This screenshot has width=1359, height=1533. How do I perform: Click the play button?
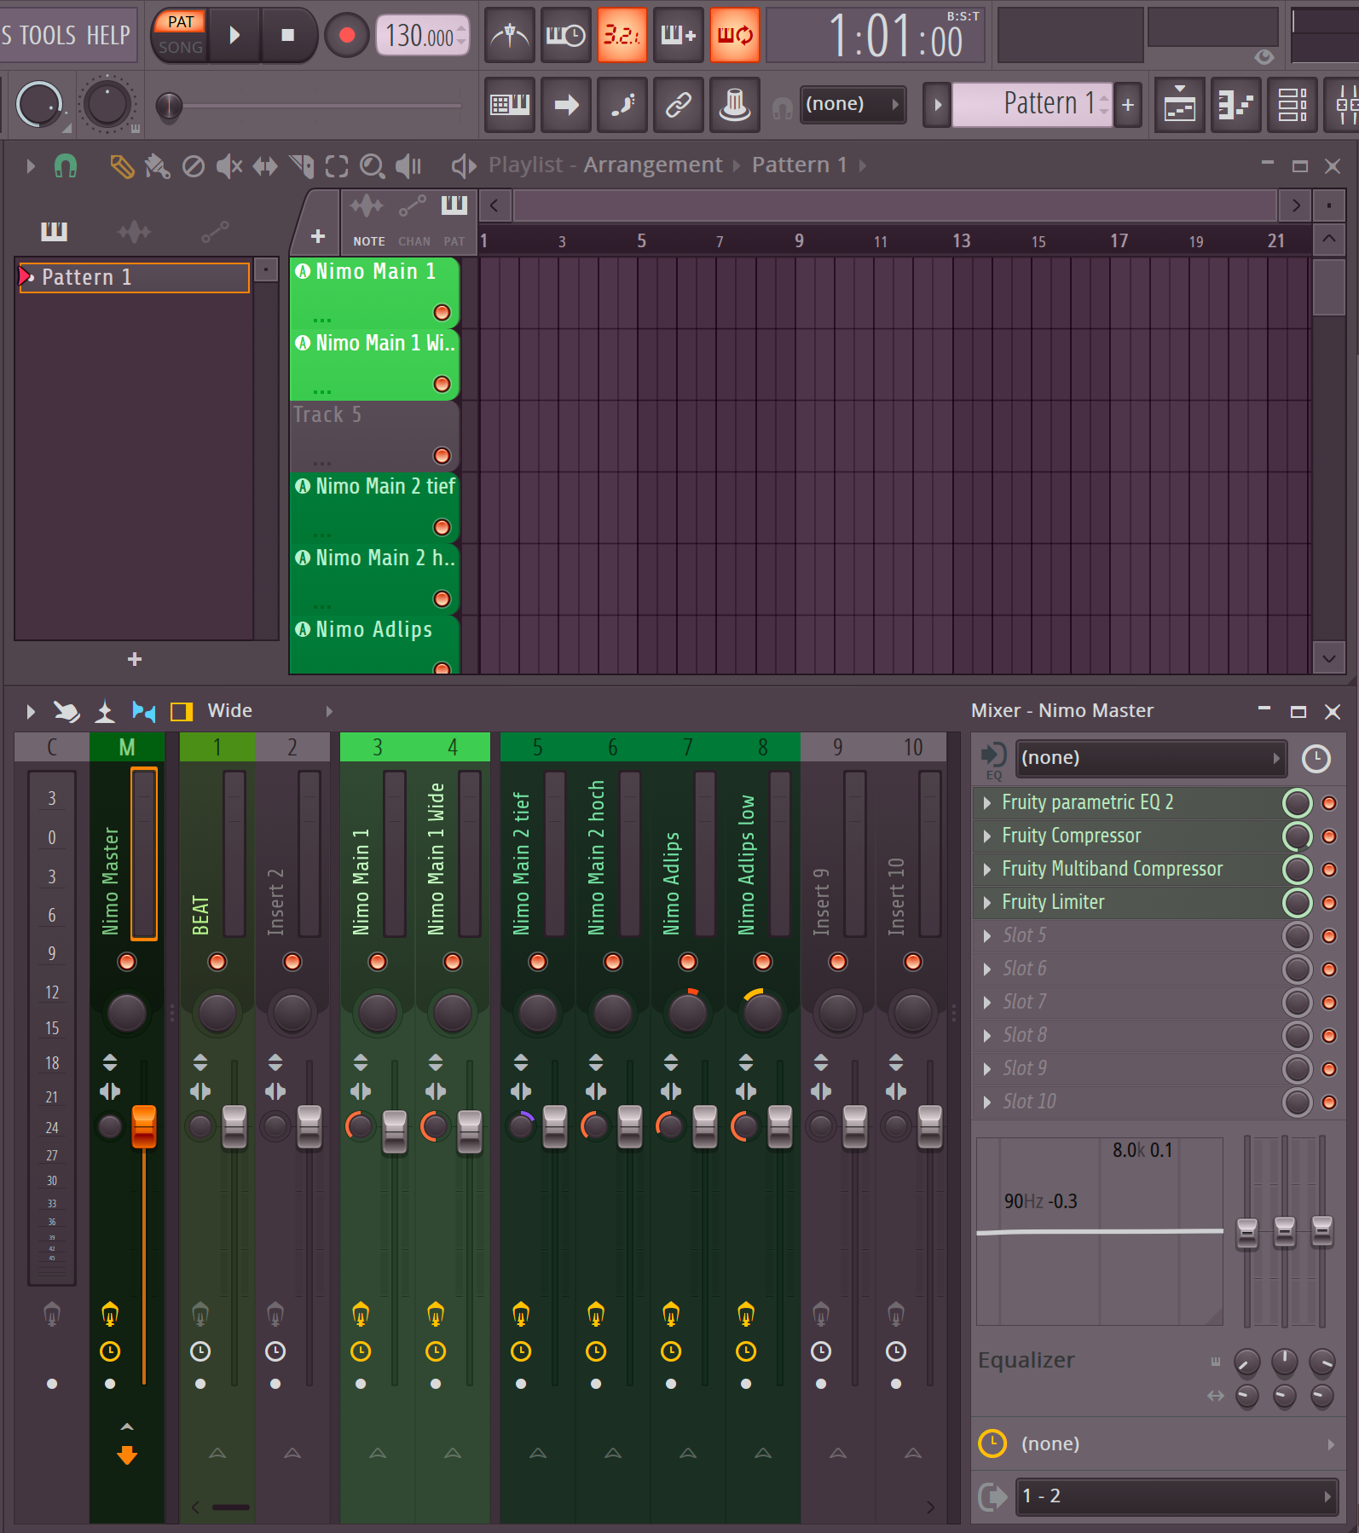(x=234, y=35)
